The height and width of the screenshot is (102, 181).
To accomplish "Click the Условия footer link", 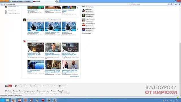I will pos(7,93).
